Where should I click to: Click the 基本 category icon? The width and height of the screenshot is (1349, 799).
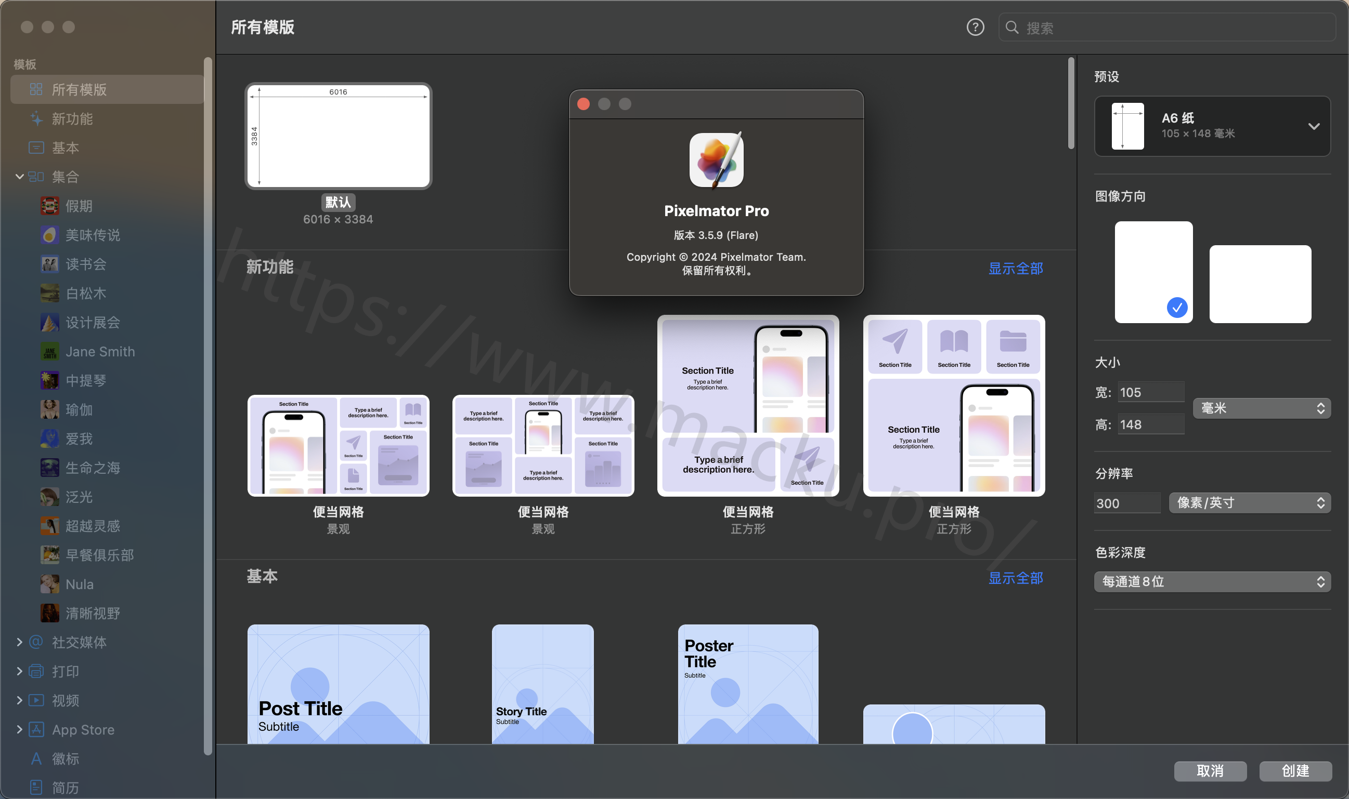pyautogui.click(x=36, y=148)
